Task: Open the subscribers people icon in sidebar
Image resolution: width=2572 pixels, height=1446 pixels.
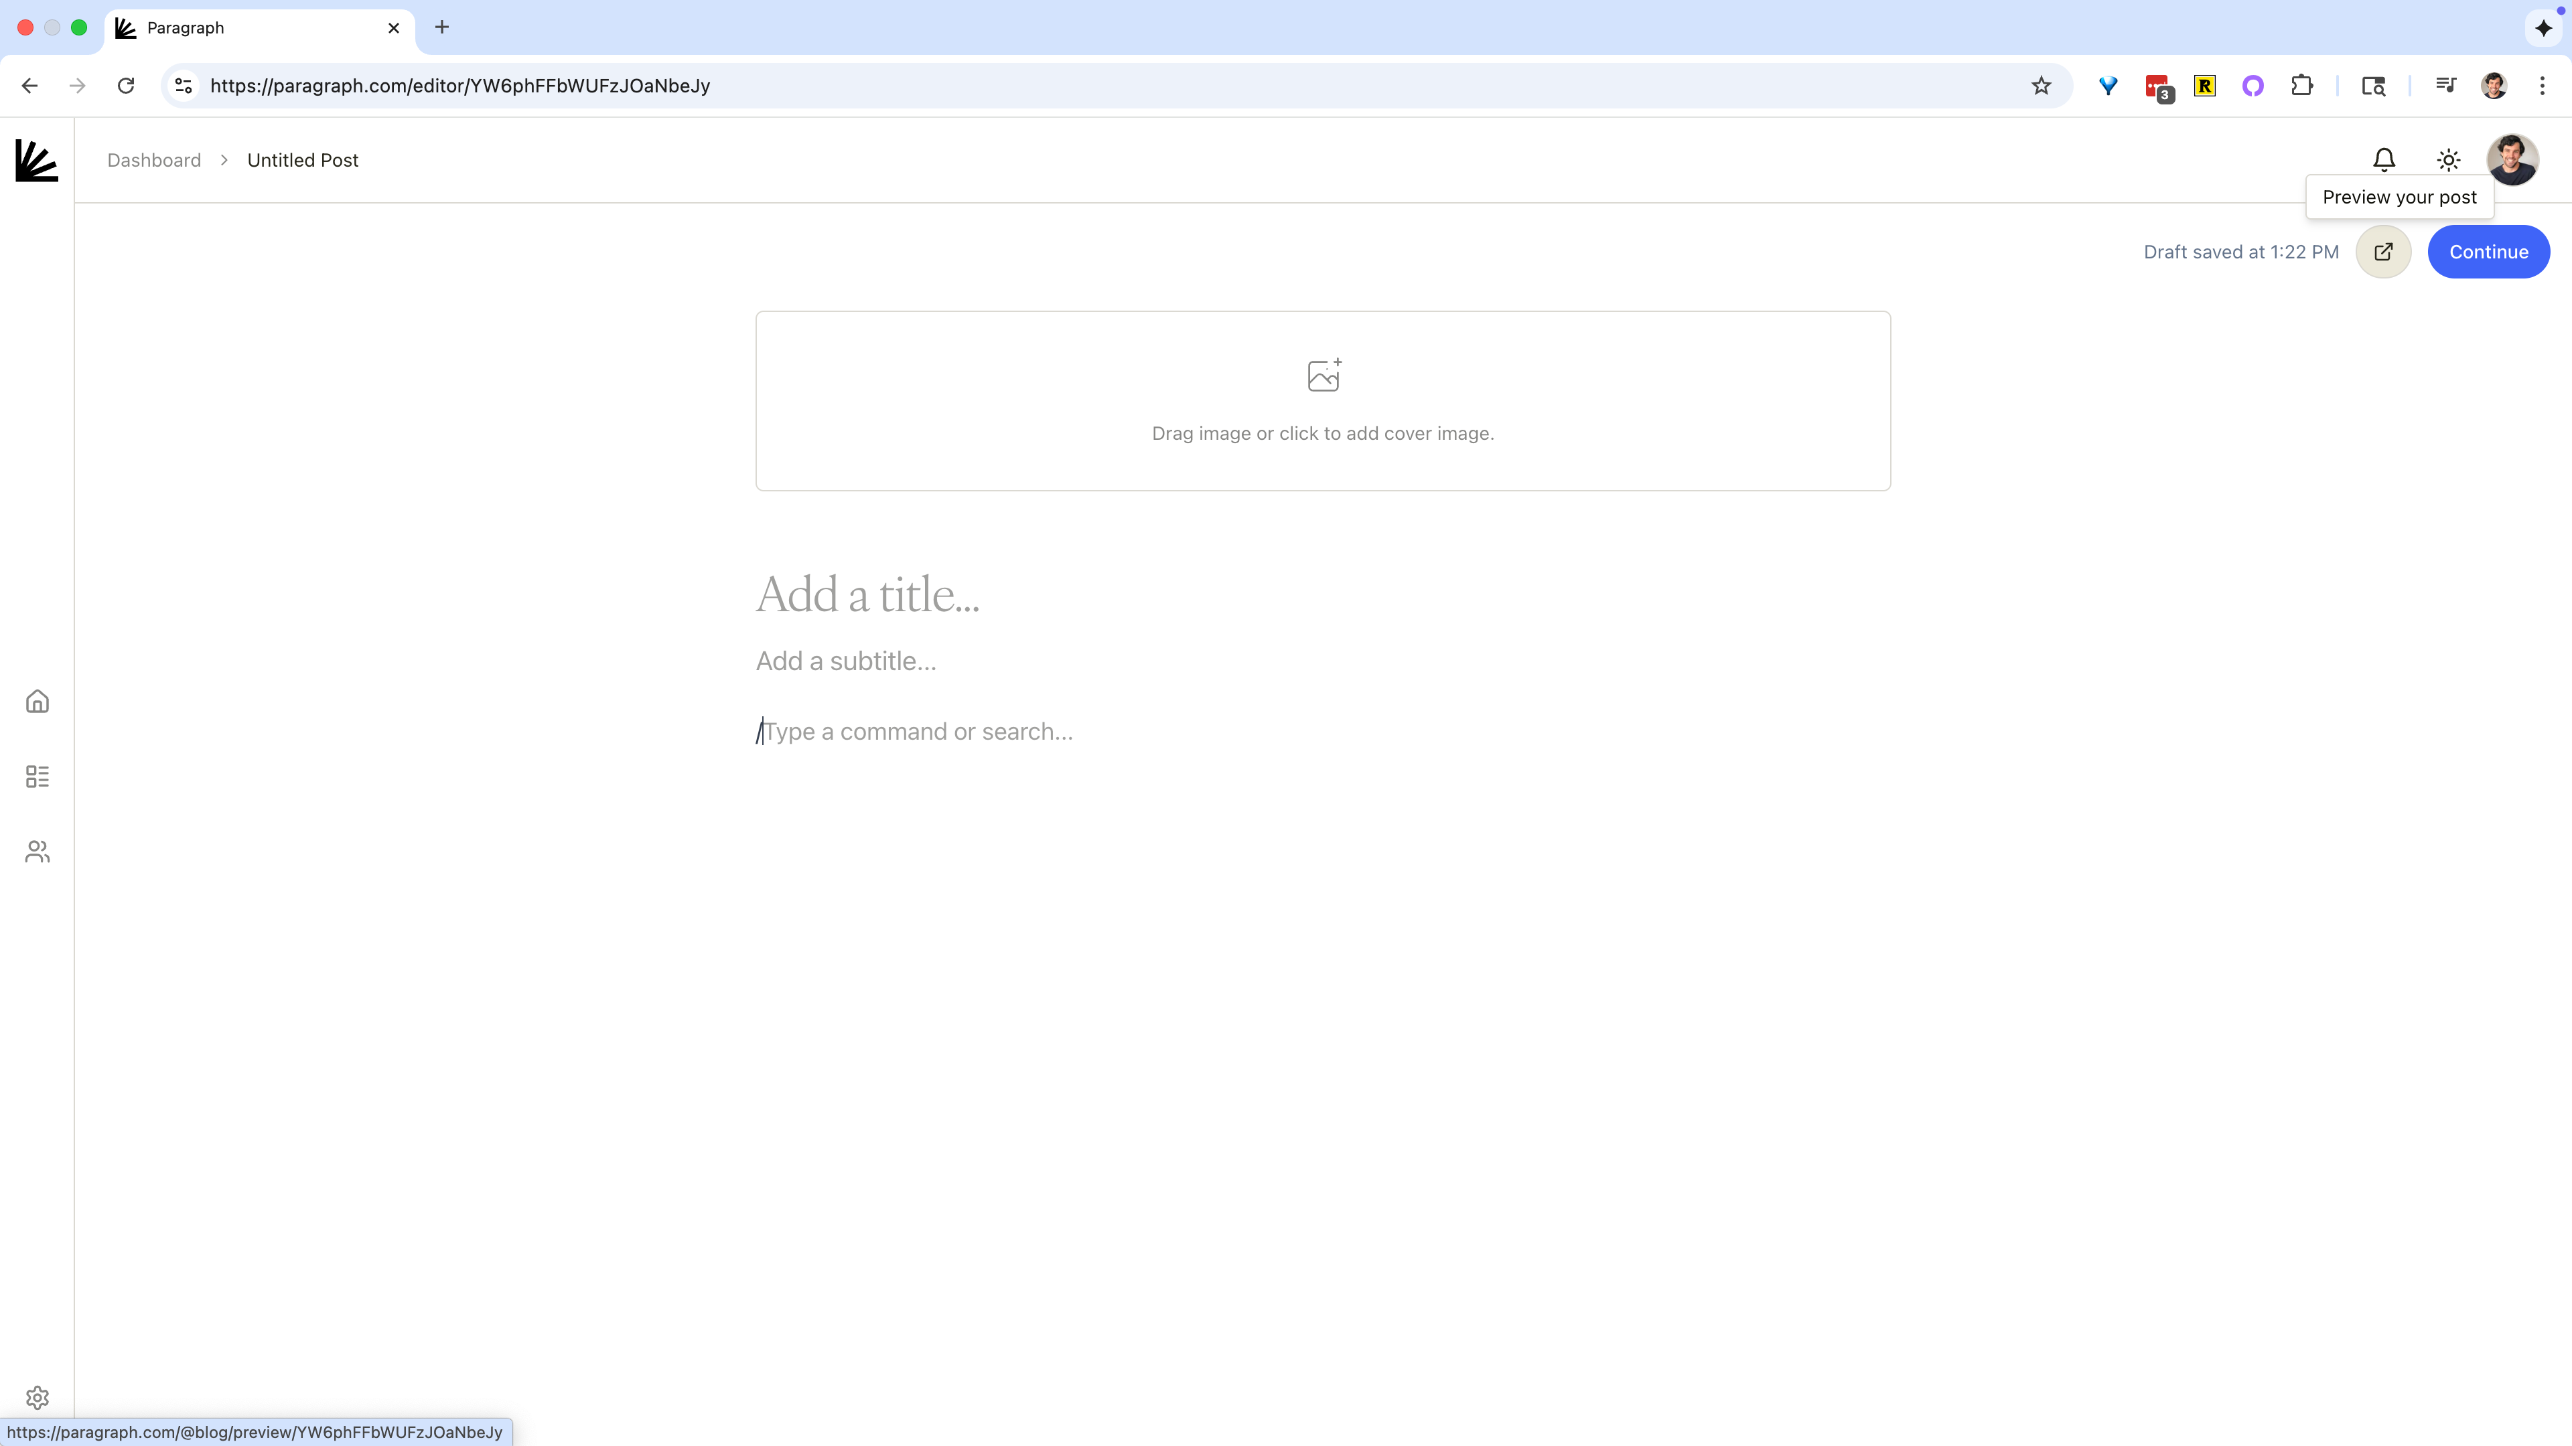Action: point(37,852)
